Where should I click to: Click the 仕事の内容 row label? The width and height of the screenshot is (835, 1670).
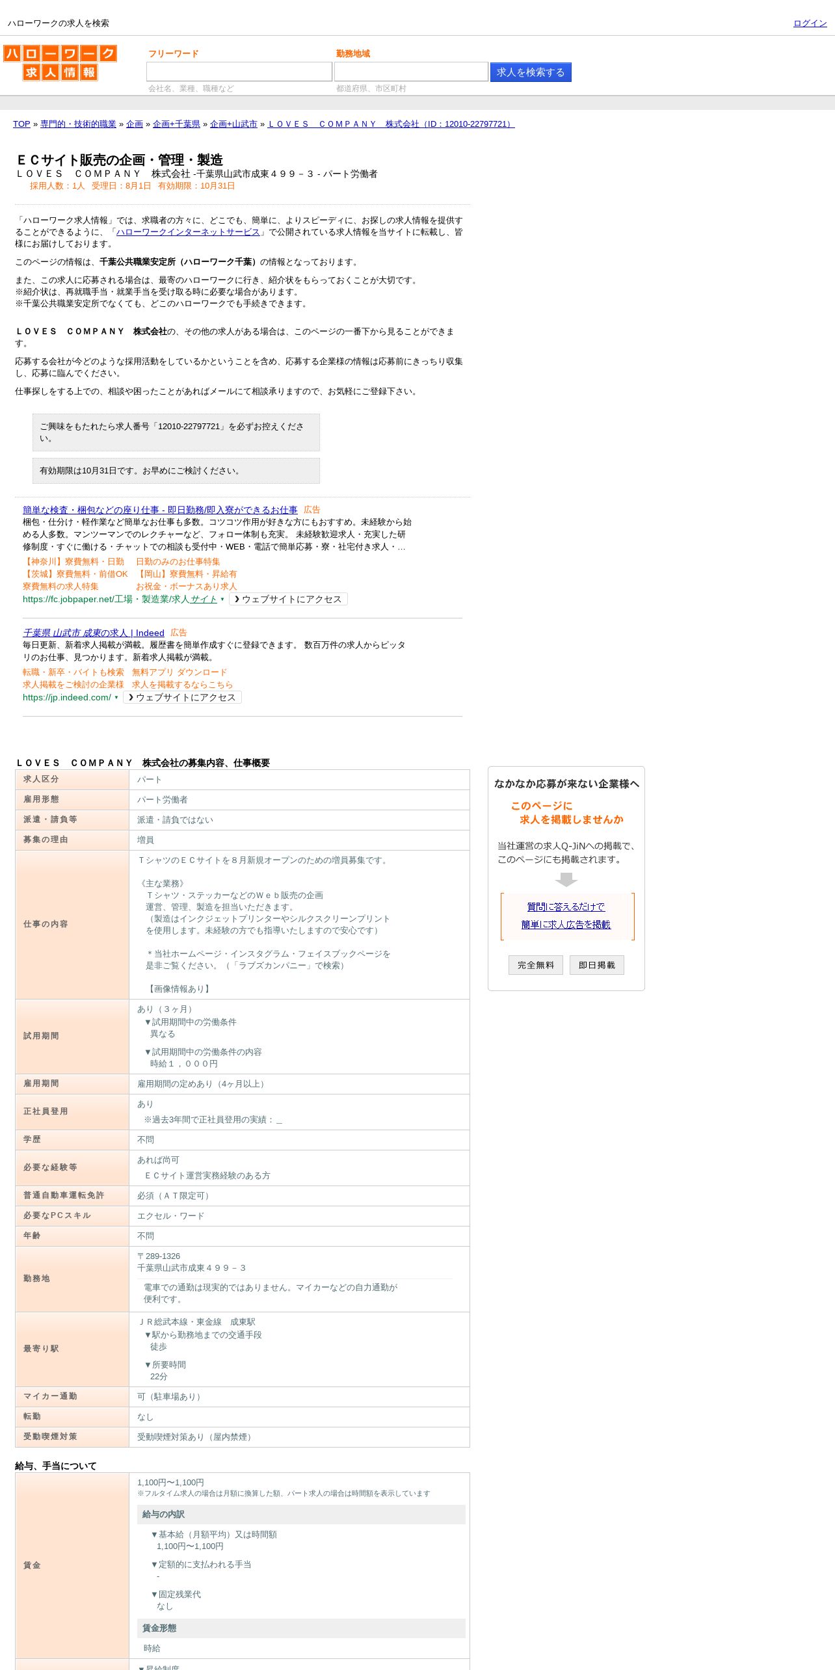point(46,924)
